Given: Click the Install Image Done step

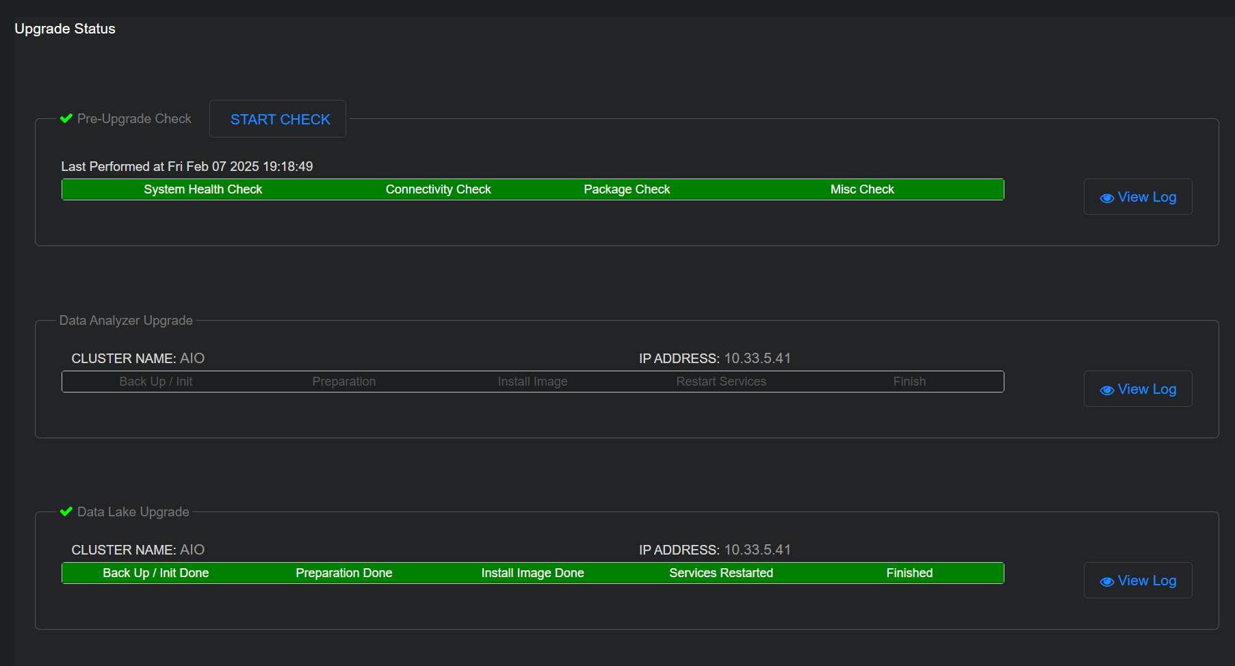Looking at the screenshot, I should [x=532, y=573].
